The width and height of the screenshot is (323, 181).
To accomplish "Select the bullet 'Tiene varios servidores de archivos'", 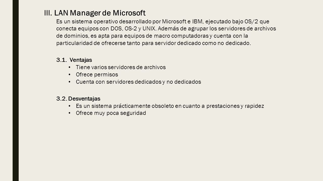I will 121,67.
